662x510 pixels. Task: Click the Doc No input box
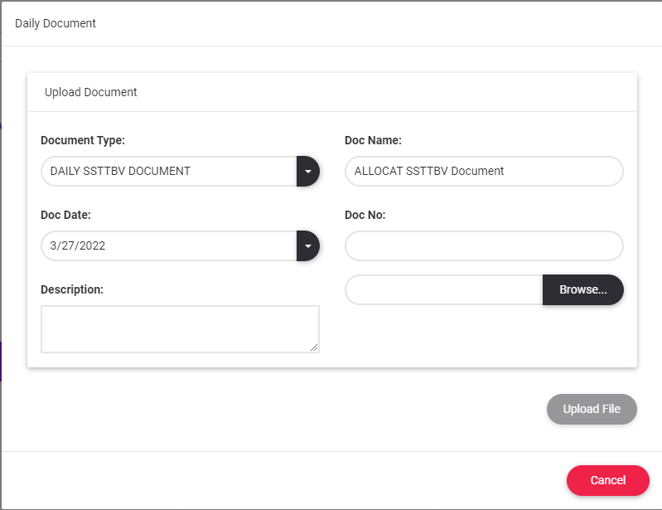(483, 246)
